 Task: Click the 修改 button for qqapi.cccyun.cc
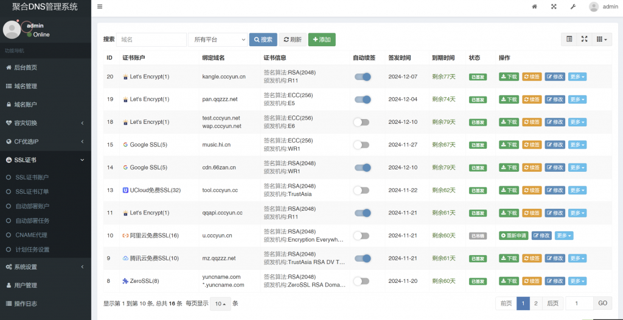click(x=555, y=213)
